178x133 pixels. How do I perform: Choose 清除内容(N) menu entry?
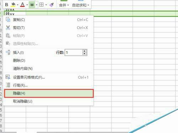click(48, 68)
